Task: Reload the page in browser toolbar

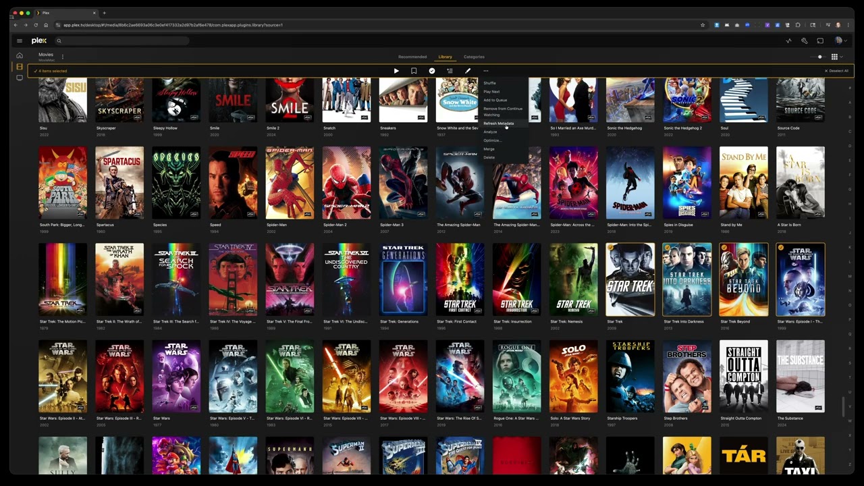Action: click(36, 25)
